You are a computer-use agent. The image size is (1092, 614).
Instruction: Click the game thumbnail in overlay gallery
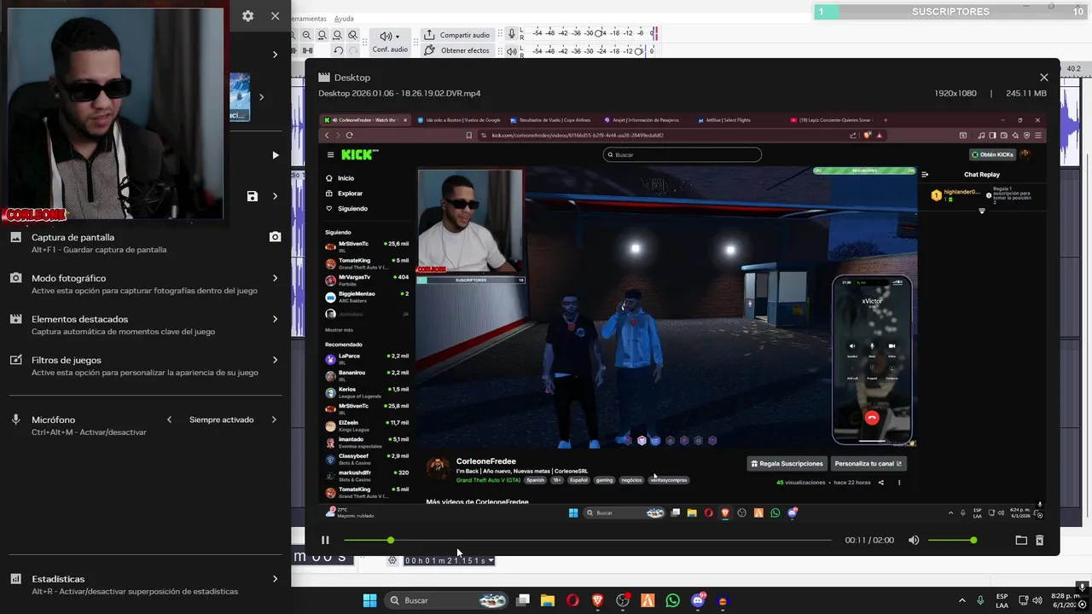239,96
